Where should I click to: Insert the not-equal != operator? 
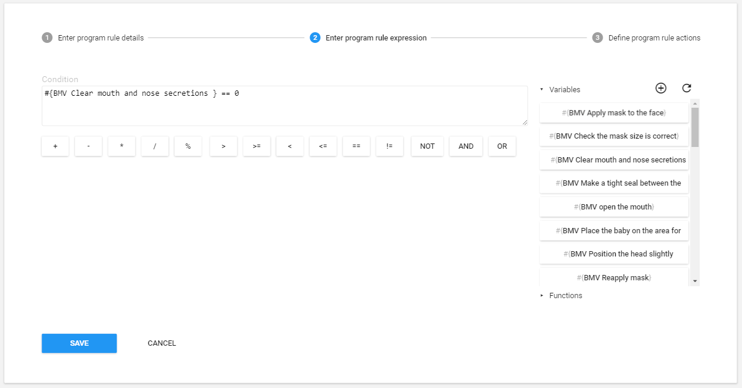tap(389, 146)
